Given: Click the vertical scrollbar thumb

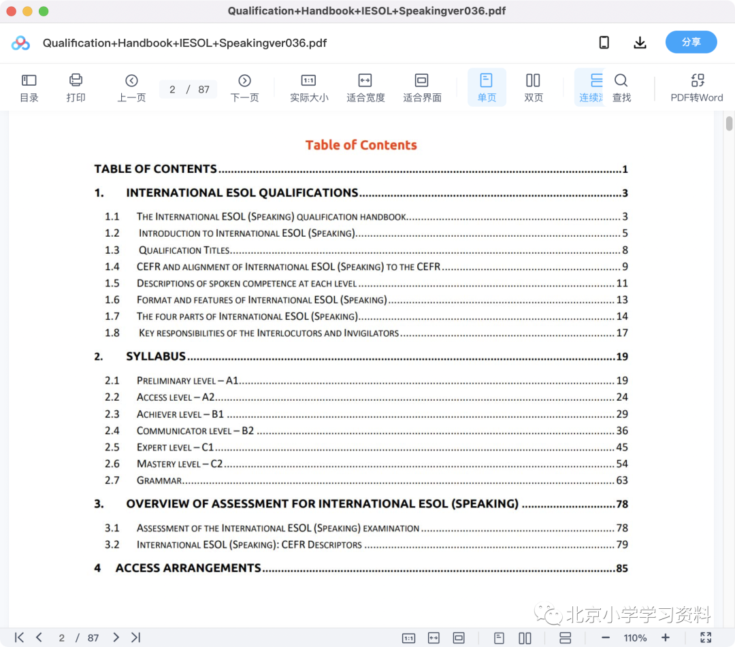Looking at the screenshot, I should [729, 124].
